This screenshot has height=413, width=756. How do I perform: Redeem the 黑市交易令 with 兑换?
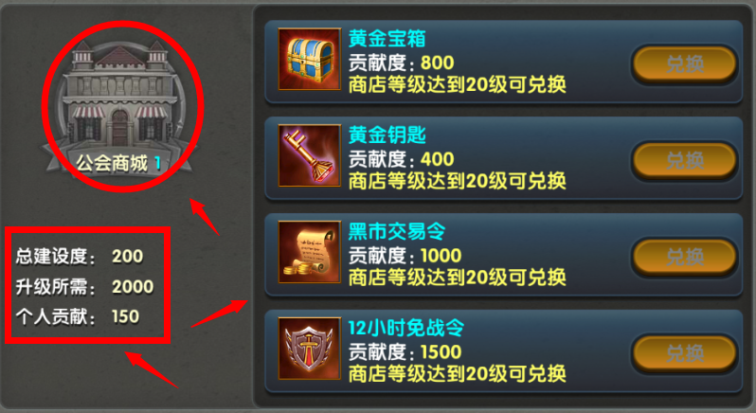(685, 257)
